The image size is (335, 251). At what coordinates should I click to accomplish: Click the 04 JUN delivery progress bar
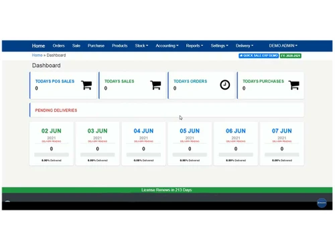[x=143, y=155]
